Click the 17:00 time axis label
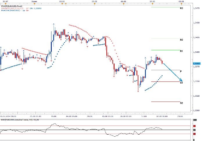 [x=144, y=116]
